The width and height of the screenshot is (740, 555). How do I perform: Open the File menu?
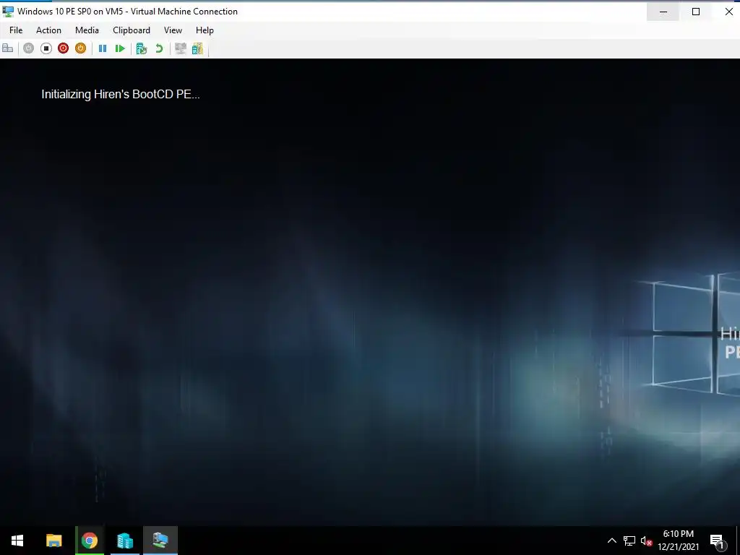tap(16, 30)
